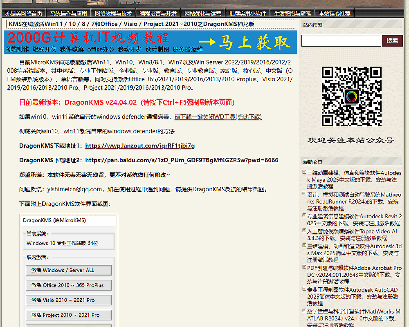Click 激活 Windows / Server ALL button
The width and height of the screenshot is (409, 327).
69,270
